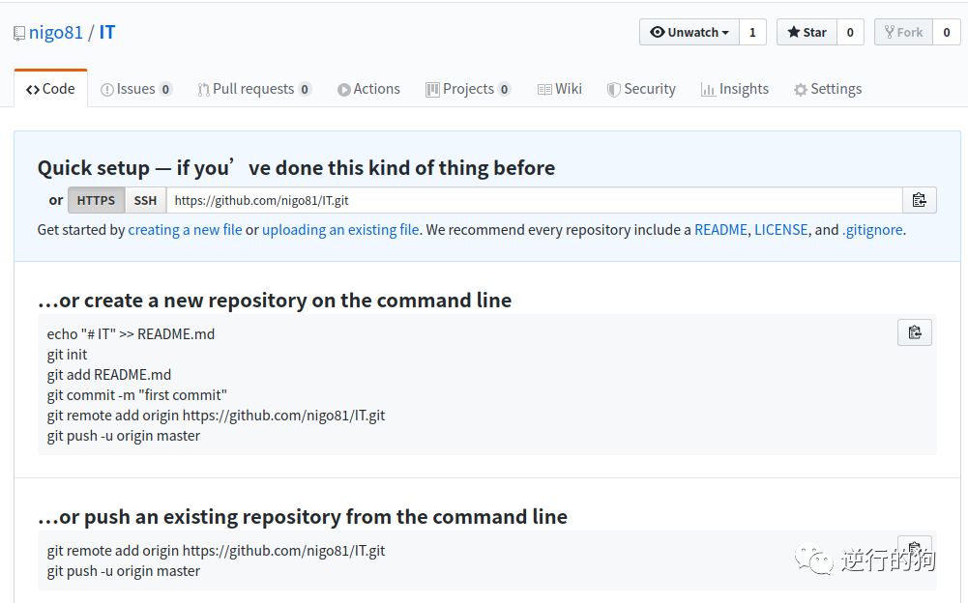Open the Actions tab
968x603 pixels.
point(368,89)
